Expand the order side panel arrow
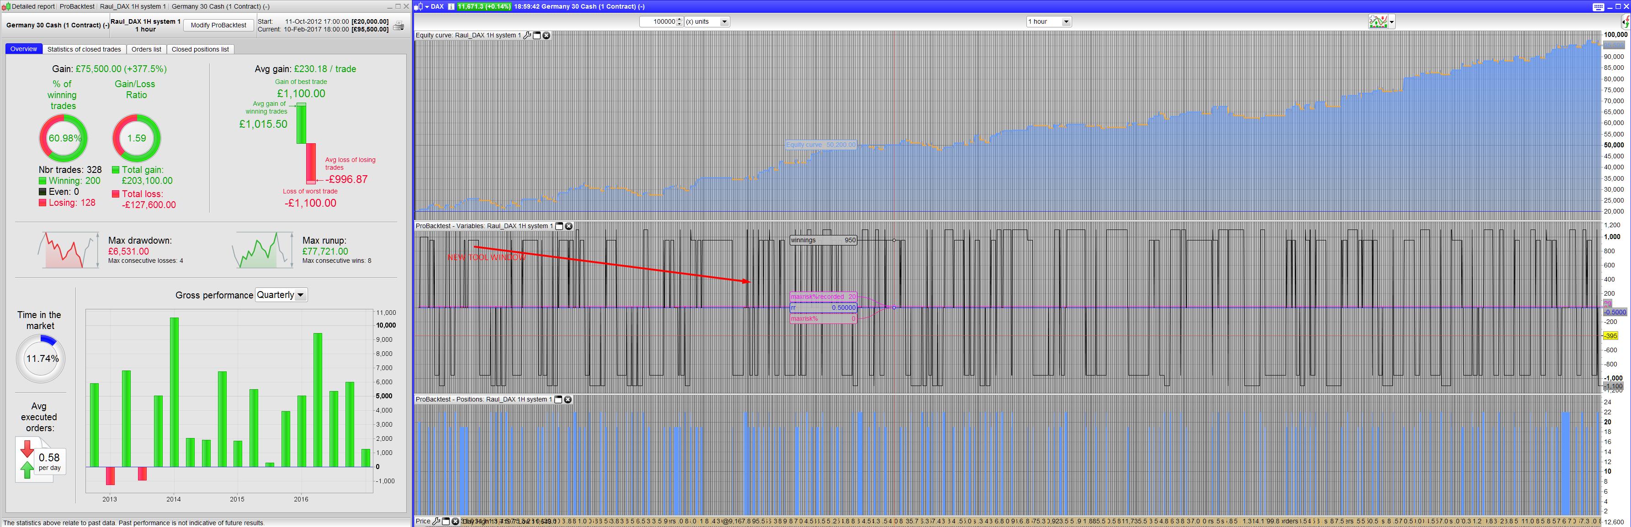1631x527 pixels. pyautogui.click(x=1625, y=21)
